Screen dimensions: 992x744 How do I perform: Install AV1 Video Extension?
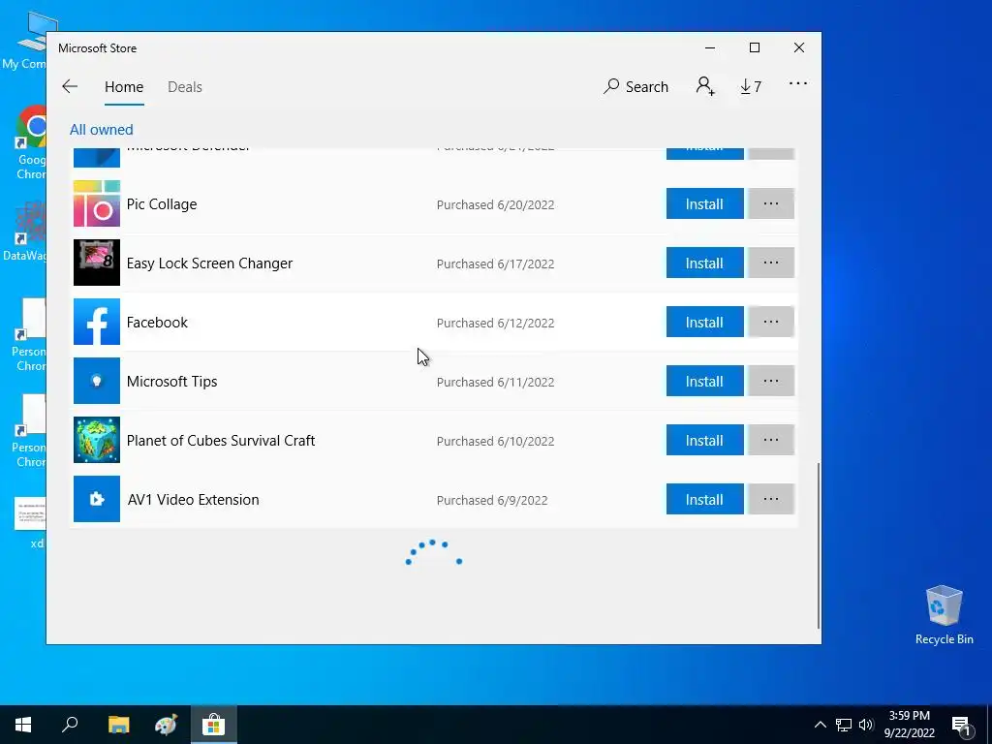[x=705, y=499]
